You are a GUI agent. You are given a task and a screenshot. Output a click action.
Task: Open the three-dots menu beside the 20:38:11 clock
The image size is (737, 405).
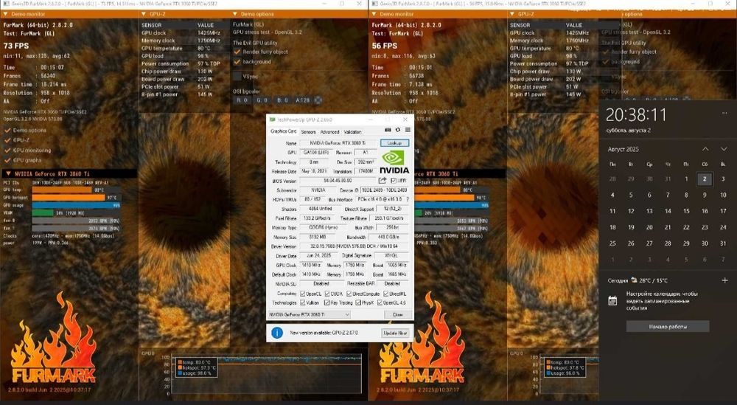(724, 113)
